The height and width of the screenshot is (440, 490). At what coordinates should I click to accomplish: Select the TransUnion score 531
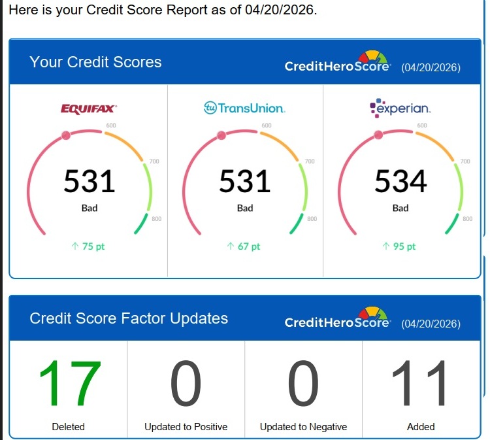[245, 180]
